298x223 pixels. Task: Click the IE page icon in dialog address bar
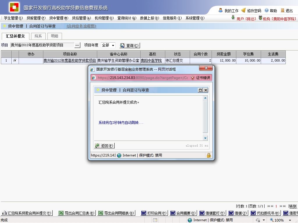(94, 78)
